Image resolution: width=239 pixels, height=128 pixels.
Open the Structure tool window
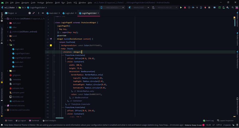pos(2,78)
